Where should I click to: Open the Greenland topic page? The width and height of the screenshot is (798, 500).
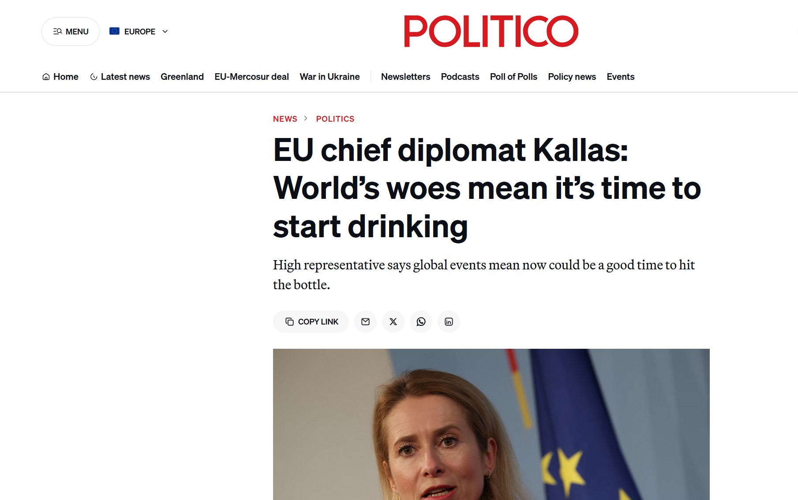point(182,77)
